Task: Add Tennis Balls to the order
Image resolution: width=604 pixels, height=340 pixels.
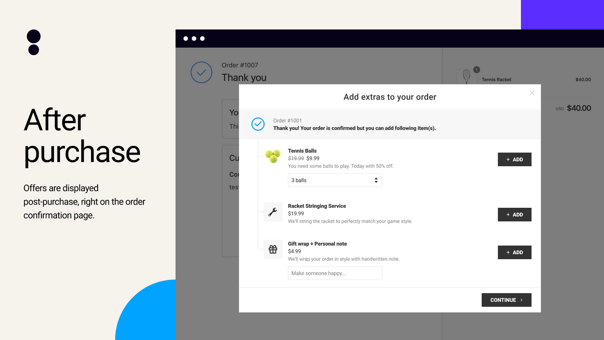Action: click(514, 160)
